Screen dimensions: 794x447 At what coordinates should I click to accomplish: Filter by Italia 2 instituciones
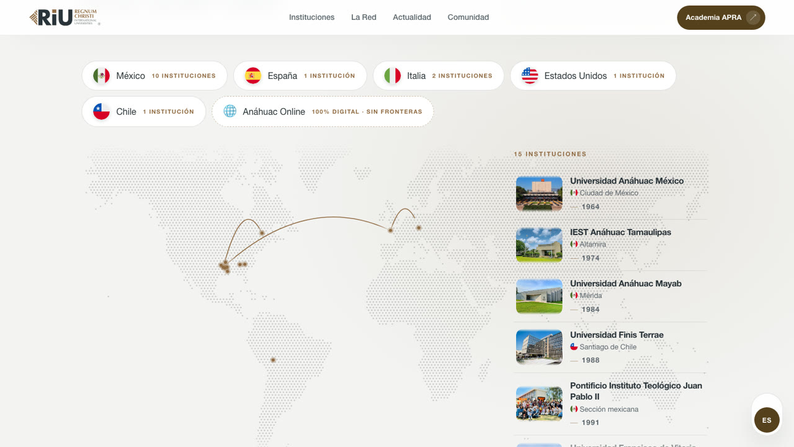pyautogui.click(x=439, y=76)
